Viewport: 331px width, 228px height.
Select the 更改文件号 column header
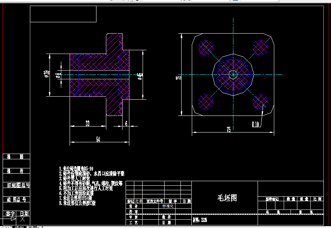point(155,201)
